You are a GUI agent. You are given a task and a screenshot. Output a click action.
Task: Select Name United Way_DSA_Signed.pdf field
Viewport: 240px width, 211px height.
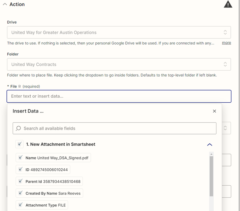coord(53,158)
